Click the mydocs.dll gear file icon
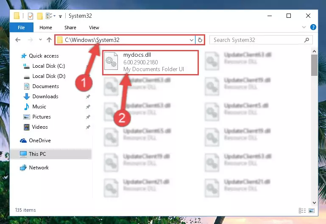This screenshot has height=224, width=326. click(x=111, y=61)
